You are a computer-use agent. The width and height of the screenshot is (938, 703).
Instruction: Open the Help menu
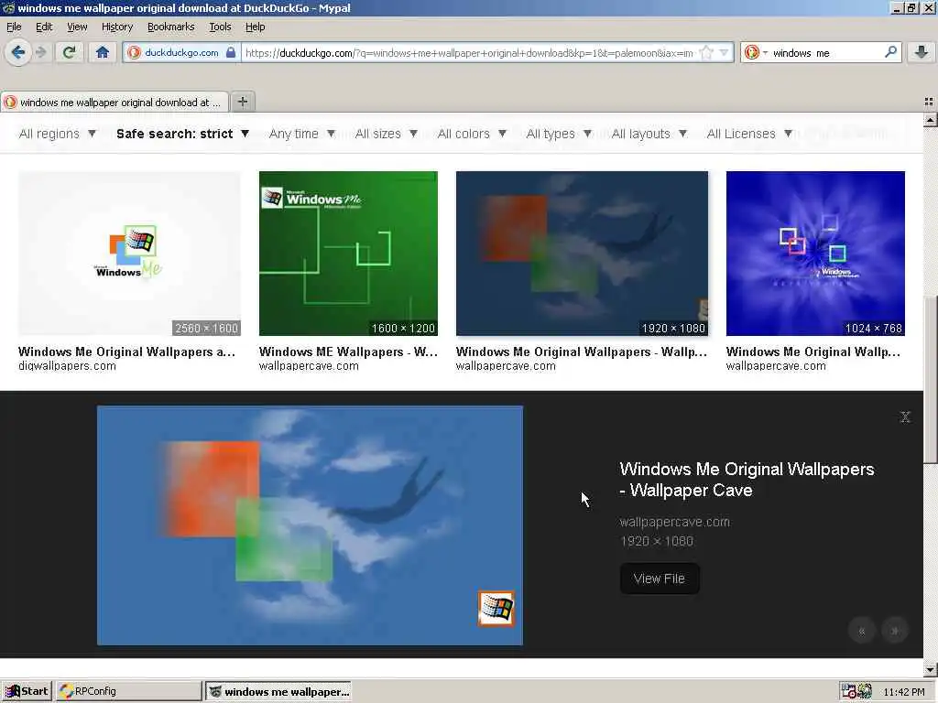tap(255, 27)
